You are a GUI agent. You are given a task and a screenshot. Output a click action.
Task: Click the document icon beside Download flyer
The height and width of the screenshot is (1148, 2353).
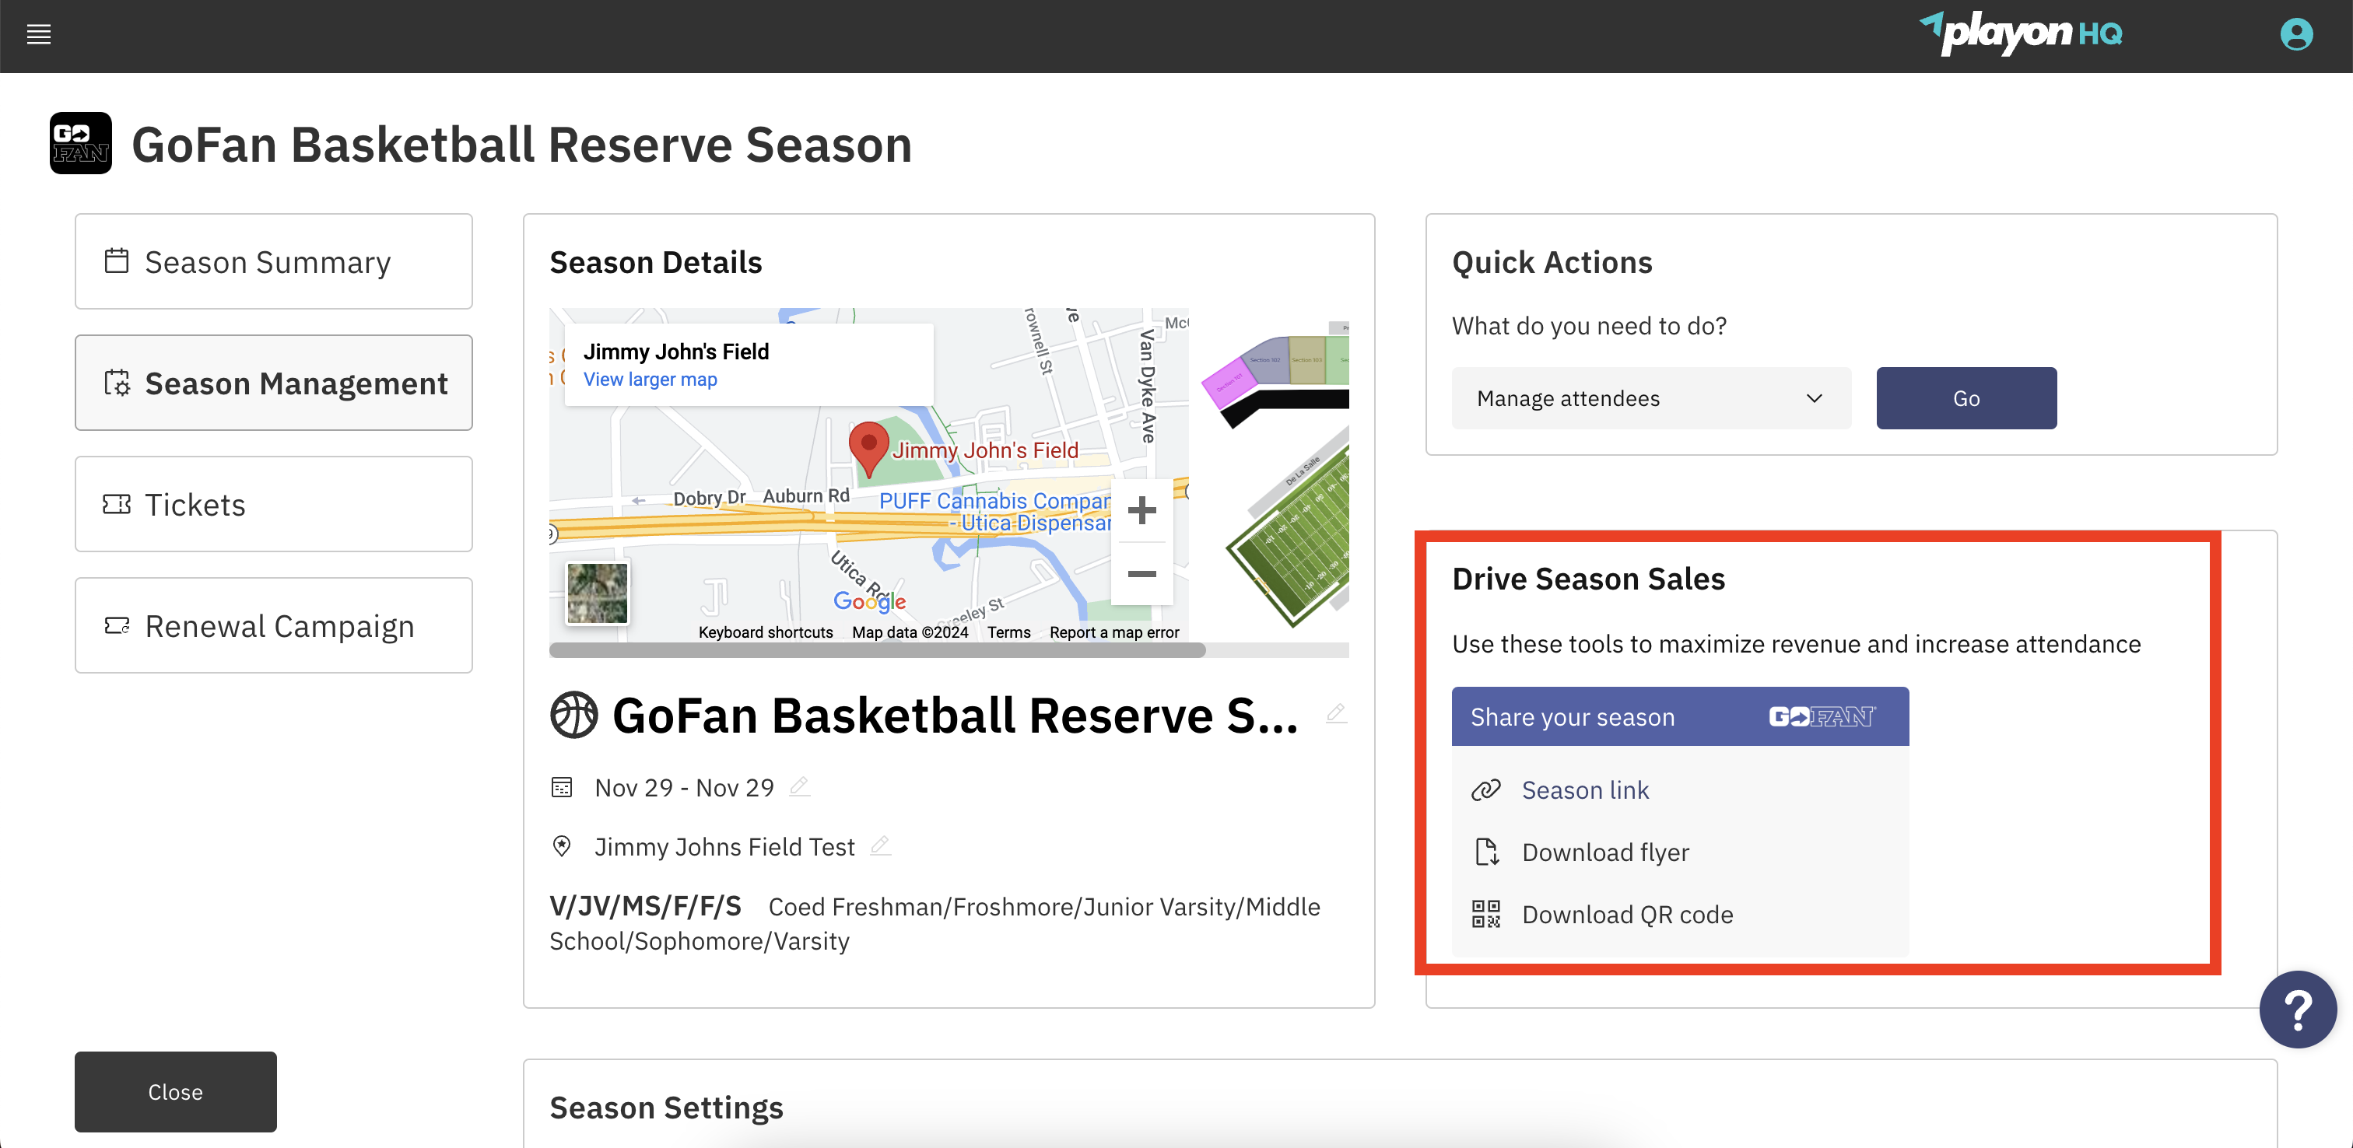(x=1487, y=851)
